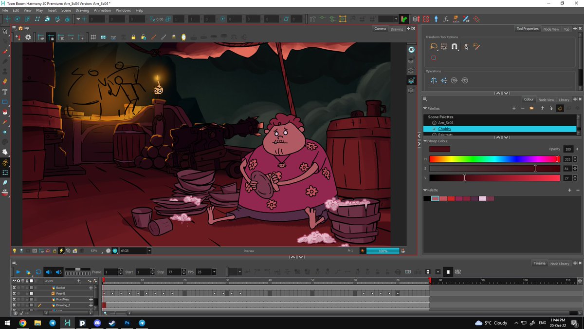
Task: Click the palette folder icon
Action: [x=531, y=108]
